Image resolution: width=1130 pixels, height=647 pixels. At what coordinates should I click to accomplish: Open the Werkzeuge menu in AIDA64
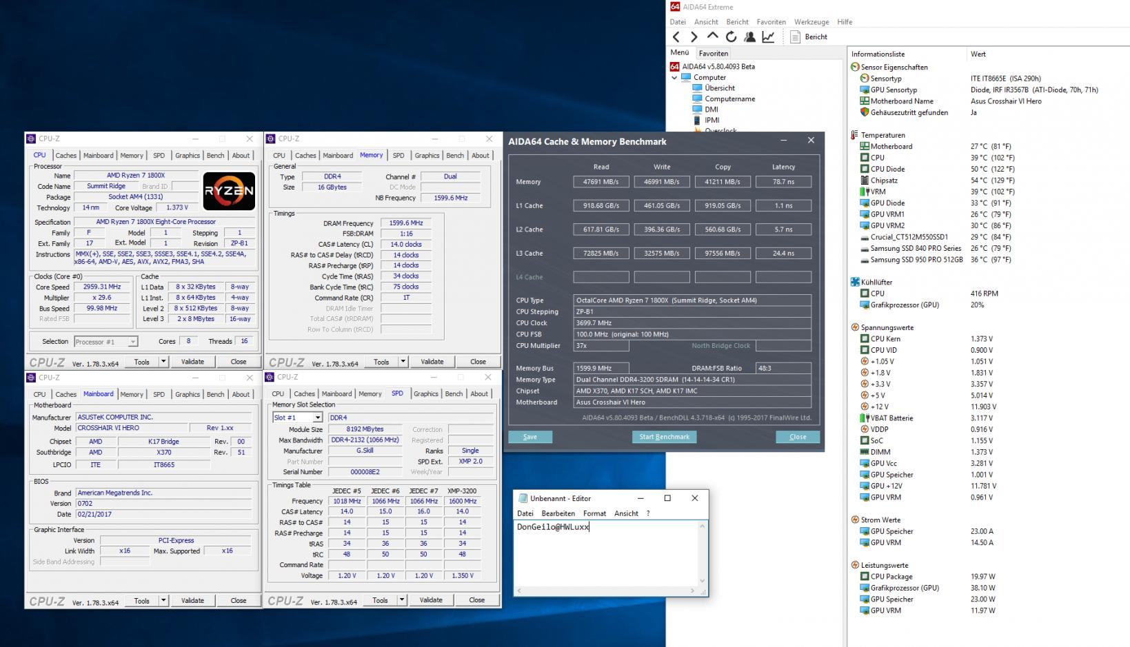click(811, 22)
